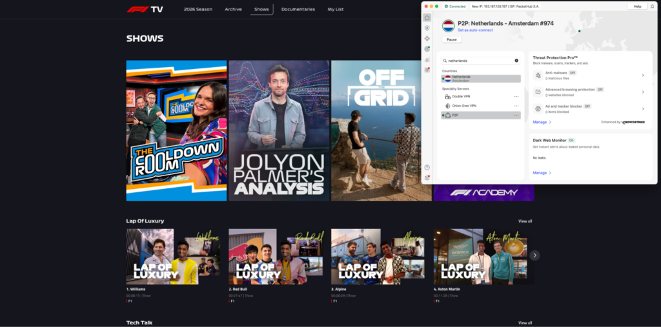
Task: Click the green Connected status indicator
Action: [x=455, y=6]
